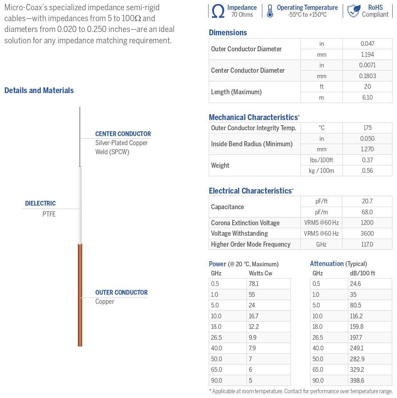Viewport: 397px width, 398px height.
Task: Click the copper outer conductor in diagram
Action: pyautogui.click(x=80, y=295)
